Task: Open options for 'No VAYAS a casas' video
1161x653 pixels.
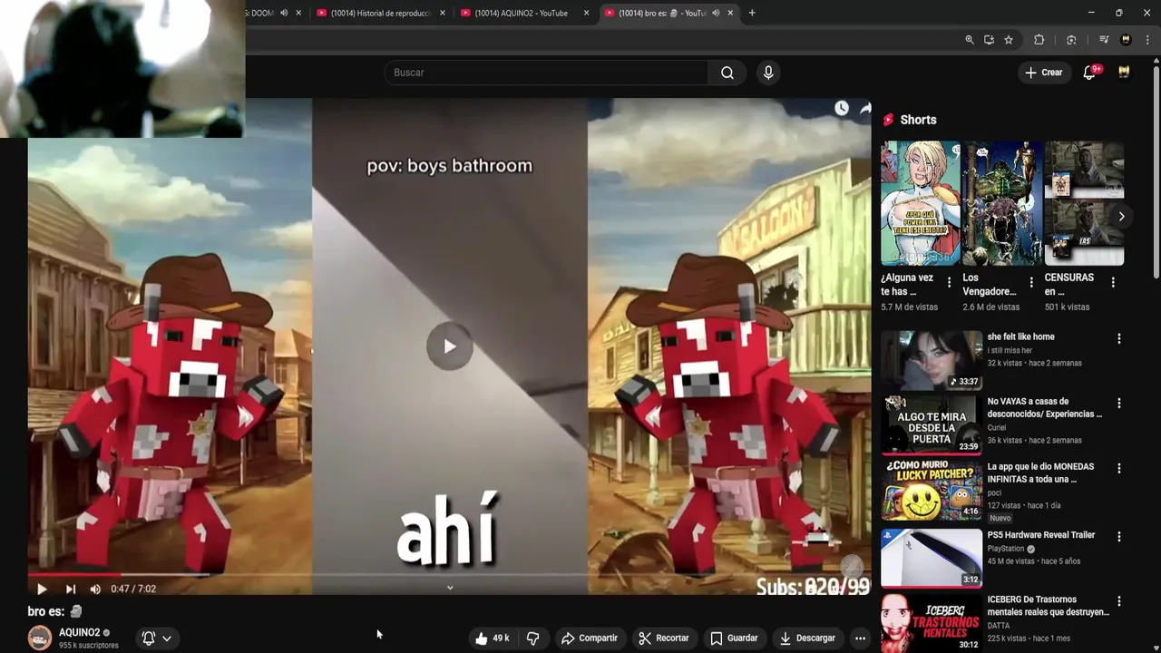Action: [x=1119, y=403]
